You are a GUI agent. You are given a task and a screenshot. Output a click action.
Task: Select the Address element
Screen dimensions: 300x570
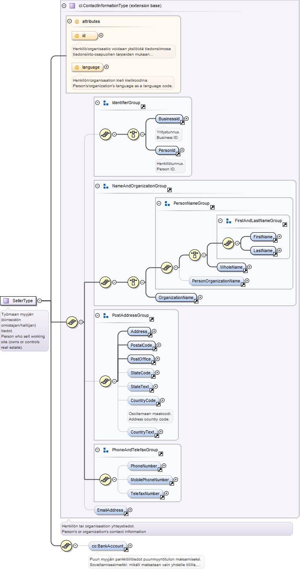click(139, 331)
